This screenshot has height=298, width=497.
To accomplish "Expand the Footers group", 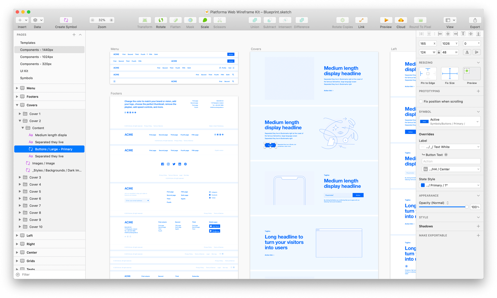I will (17, 96).
